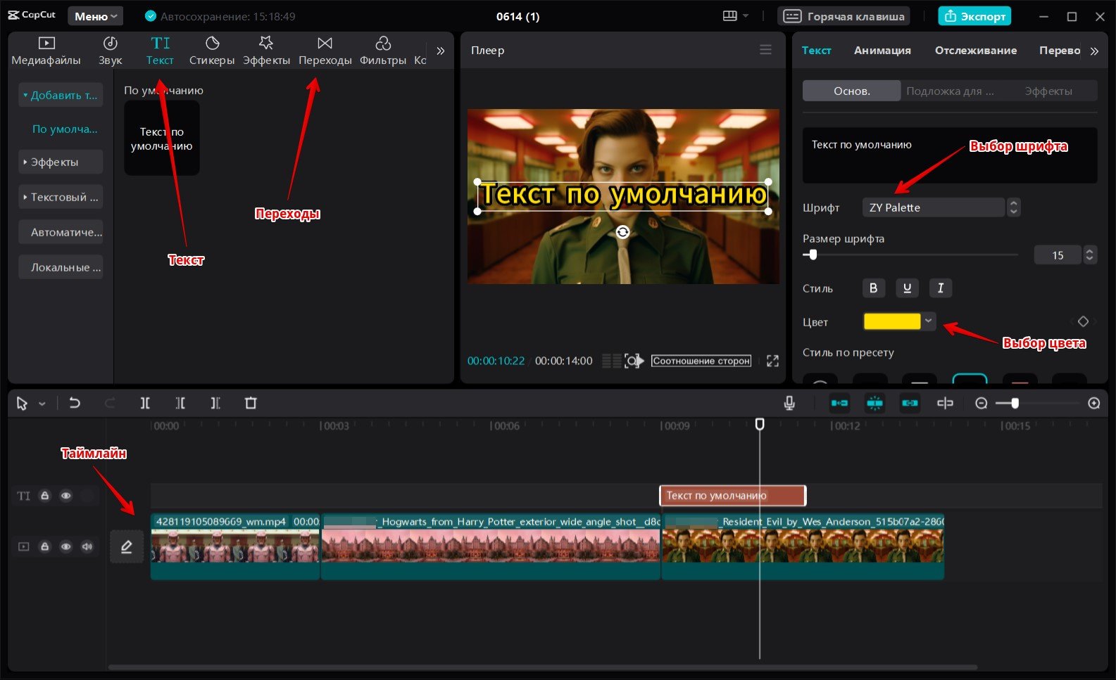Adjust the timeline zoom slider
Viewport: 1116px width, 680px height.
[x=1015, y=403]
